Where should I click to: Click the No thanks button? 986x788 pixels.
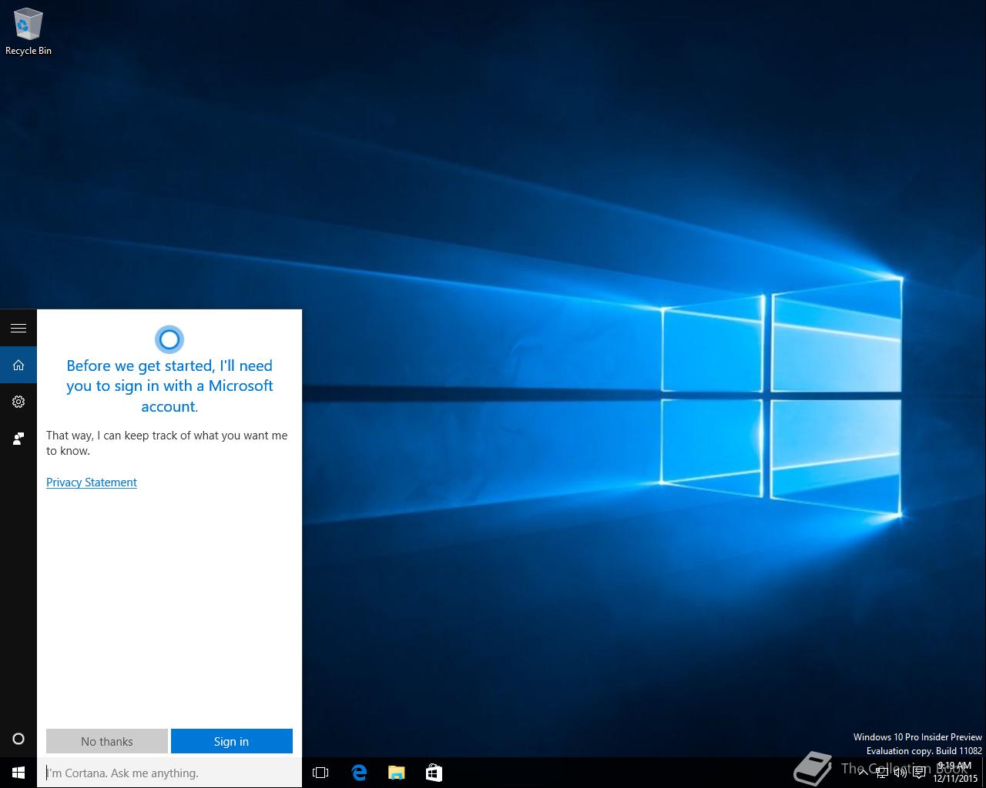click(107, 741)
